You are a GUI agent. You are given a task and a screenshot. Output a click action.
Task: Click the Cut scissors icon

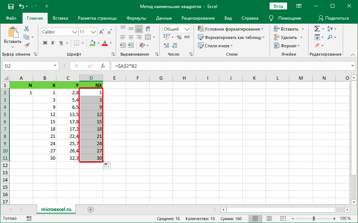(x=27, y=29)
